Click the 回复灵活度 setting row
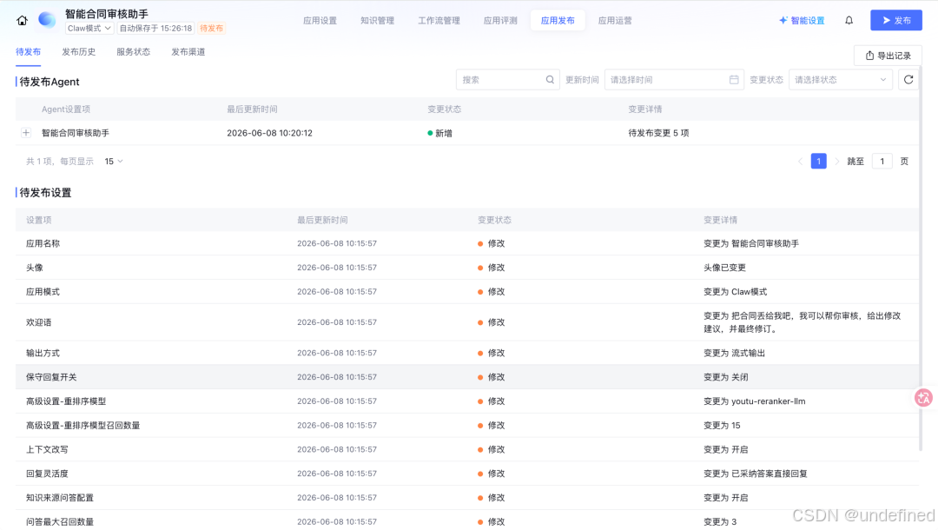The width and height of the screenshot is (938, 530). click(467, 474)
